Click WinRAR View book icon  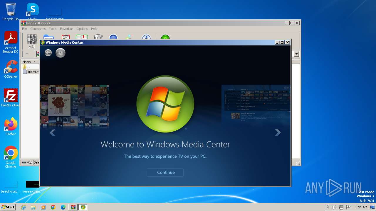tap(82, 37)
